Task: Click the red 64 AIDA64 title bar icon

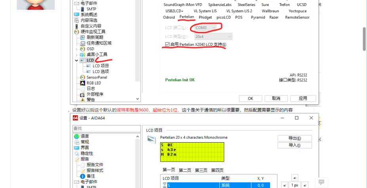Action: pos(75,118)
